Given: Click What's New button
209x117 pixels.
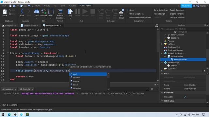Looking at the screenshot, I should [x=186, y=6].
